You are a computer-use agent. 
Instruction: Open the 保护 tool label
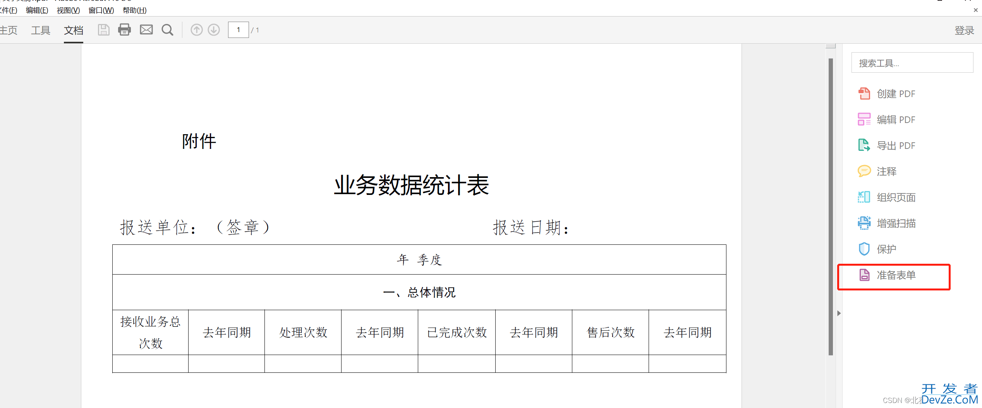click(x=887, y=249)
